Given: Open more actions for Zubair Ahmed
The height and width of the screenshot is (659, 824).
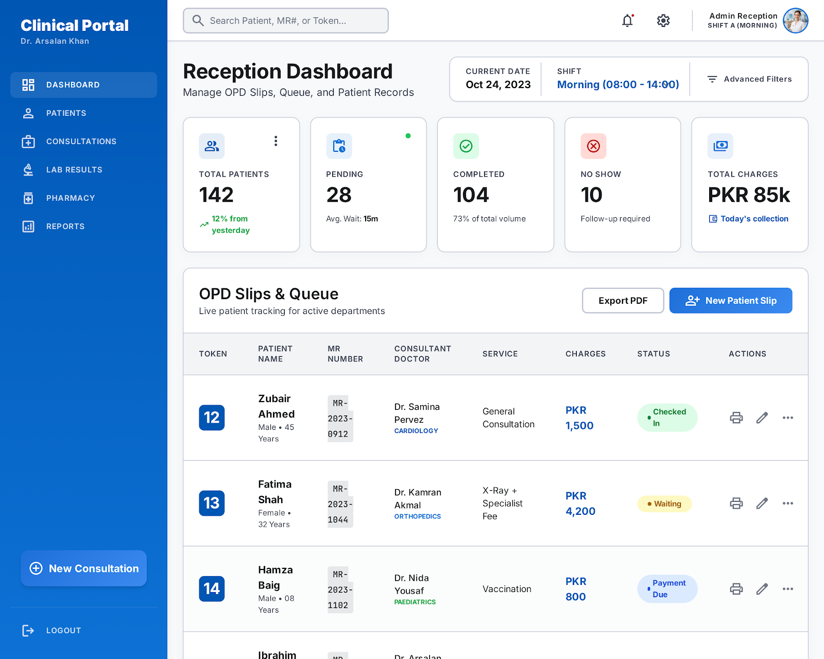Looking at the screenshot, I should [788, 418].
